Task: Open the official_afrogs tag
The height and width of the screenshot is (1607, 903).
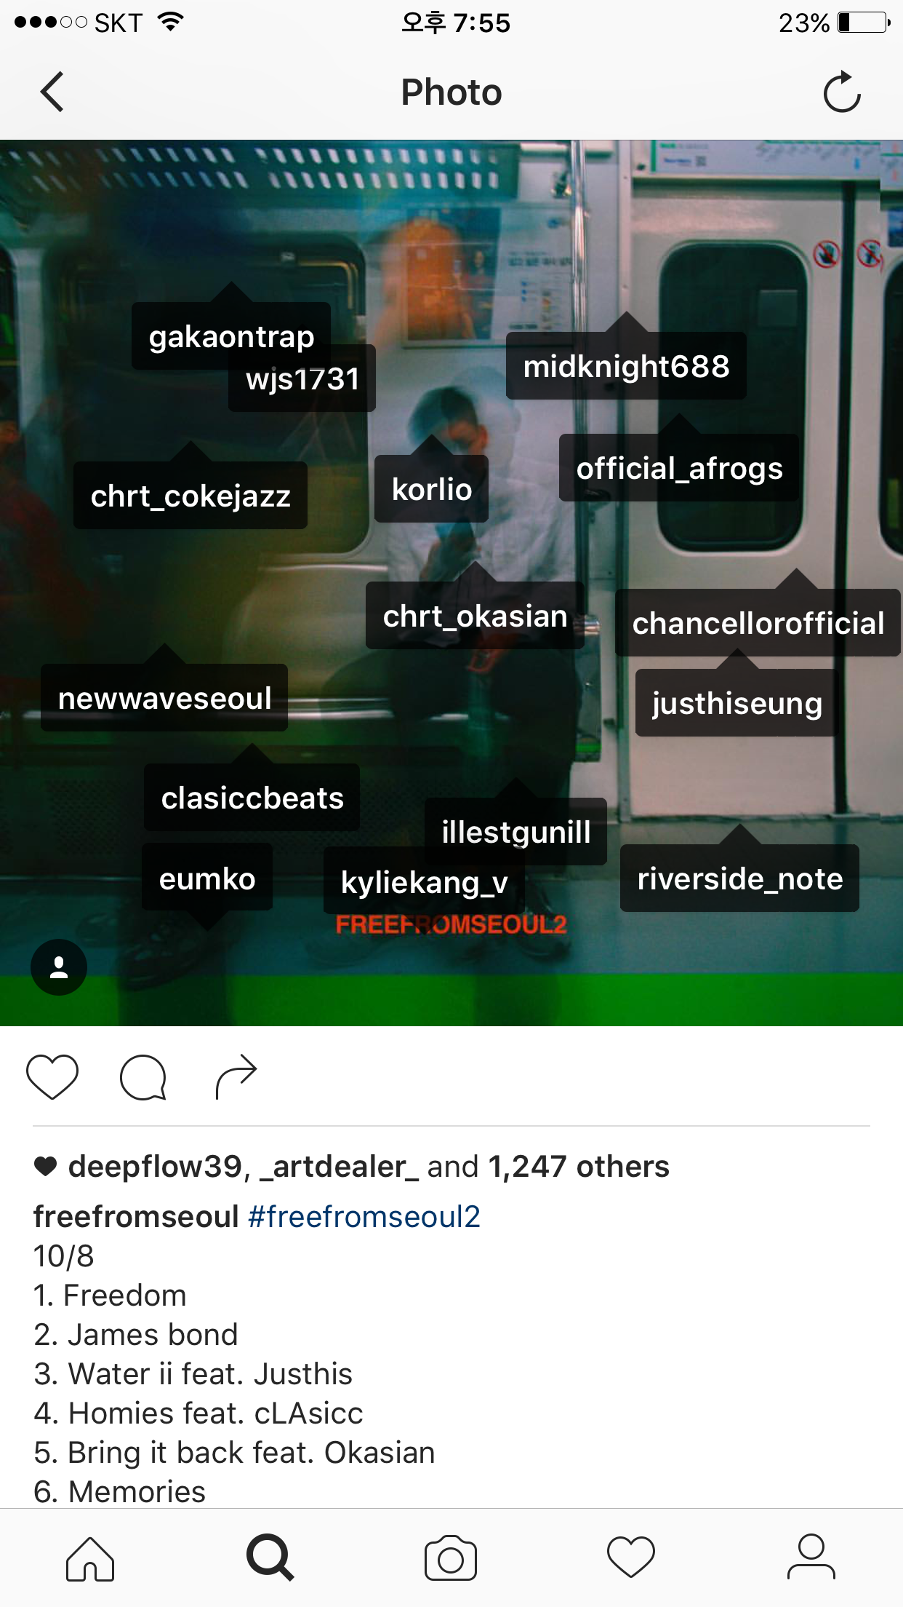Action: point(679,468)
